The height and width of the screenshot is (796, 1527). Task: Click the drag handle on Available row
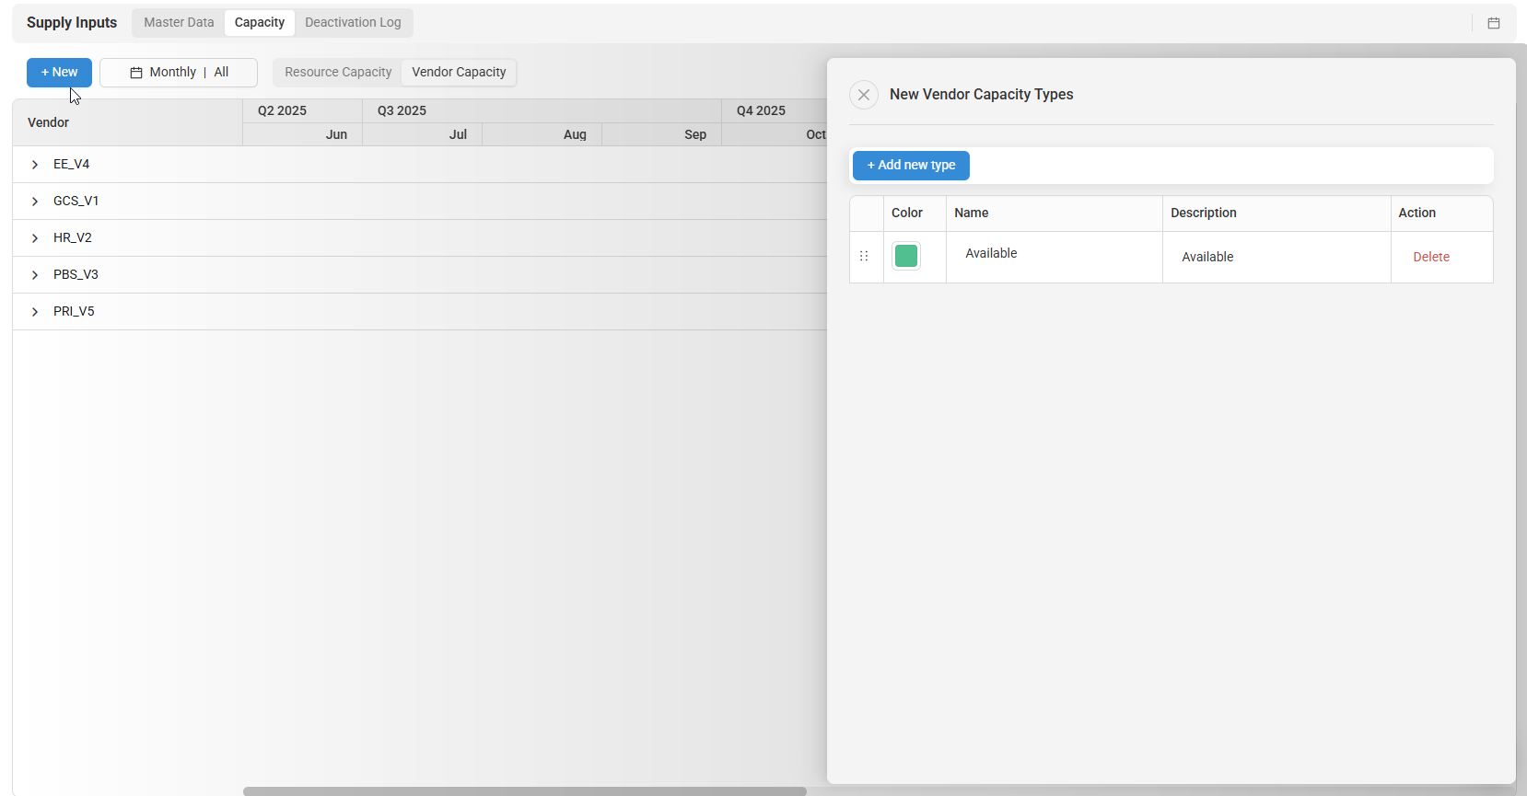[864, 256]
